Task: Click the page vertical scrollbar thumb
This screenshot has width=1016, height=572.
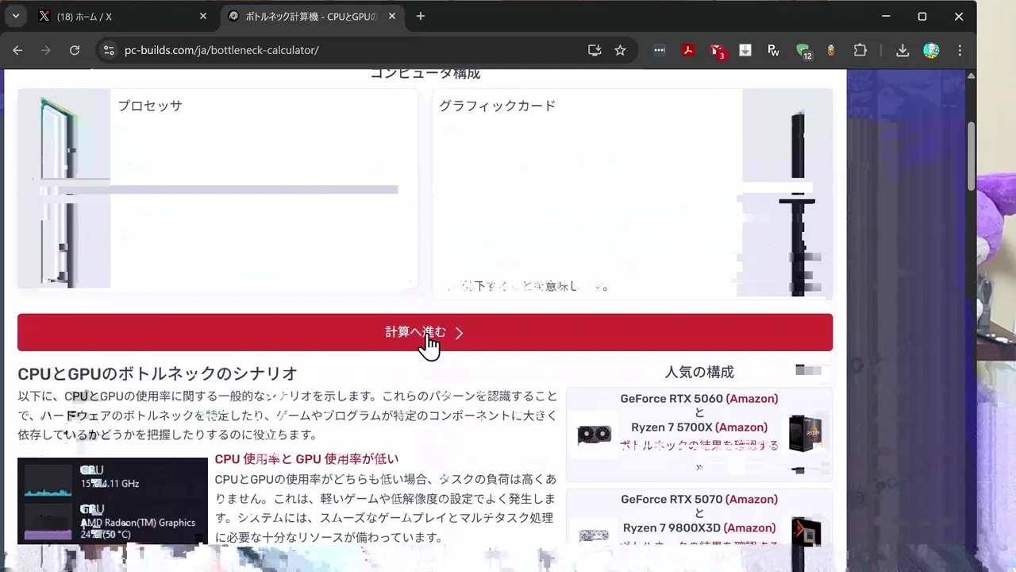Action: (x=971, y=157)
